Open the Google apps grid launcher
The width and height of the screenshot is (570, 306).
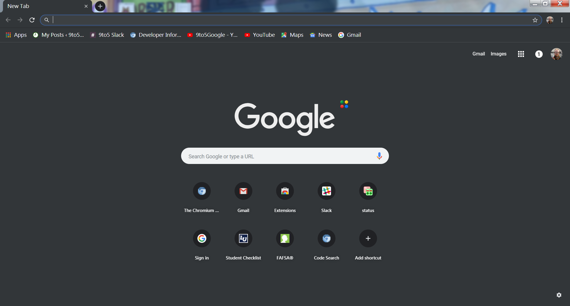tap(521, 54)
